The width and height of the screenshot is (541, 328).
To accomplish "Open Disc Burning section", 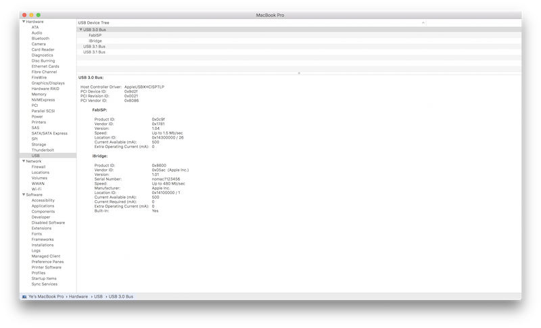I will coord(43,61).
